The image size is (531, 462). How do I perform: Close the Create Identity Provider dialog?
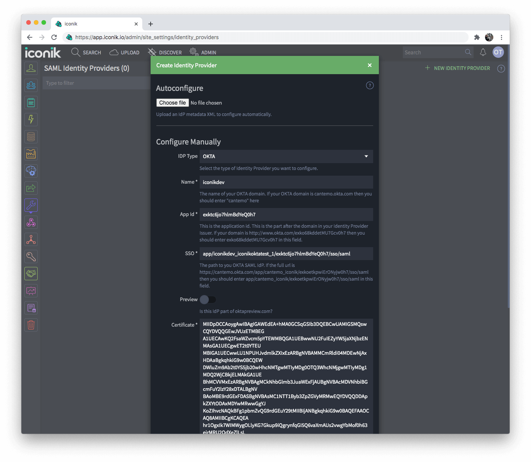pyautogui.click(x=369, y=65)
